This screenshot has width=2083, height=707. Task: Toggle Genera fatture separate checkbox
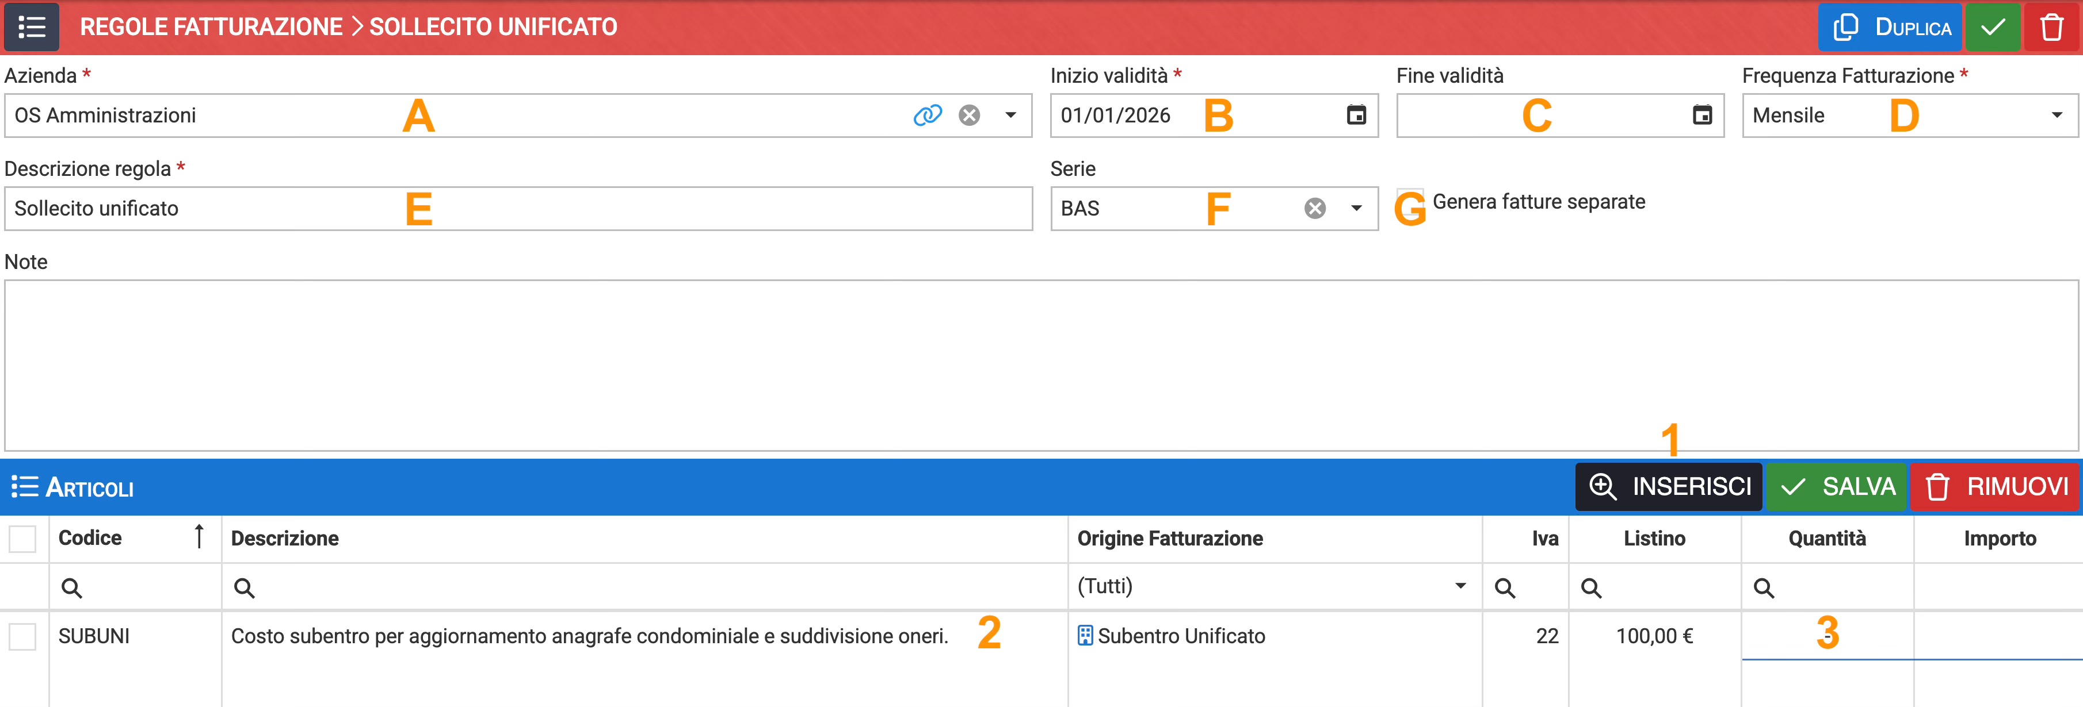click(1410, 202)
